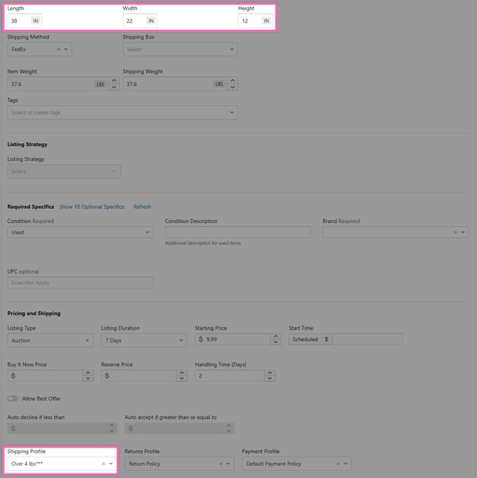Image resolution: width=477 pixels, height=478 pixels.
Task: Click the Length input field
Action: [19, 21]
